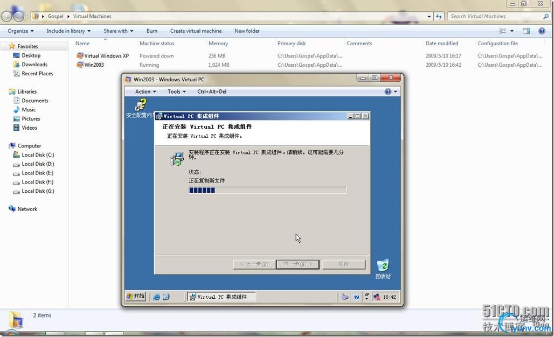This screenshot has width=554, height=337.
Task: Click New folder in toolbar
Action: pyautogui.click(x=247, y=31)
